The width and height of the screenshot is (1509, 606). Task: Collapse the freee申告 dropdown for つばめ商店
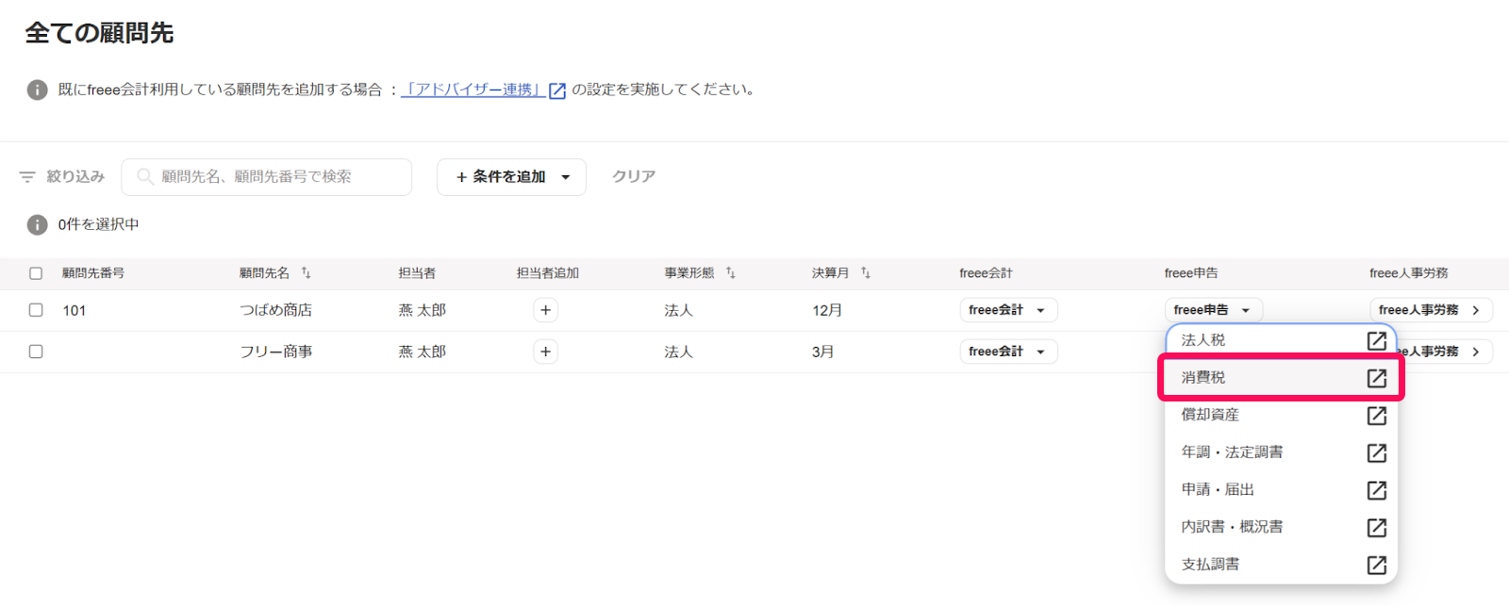(1213, 310)
